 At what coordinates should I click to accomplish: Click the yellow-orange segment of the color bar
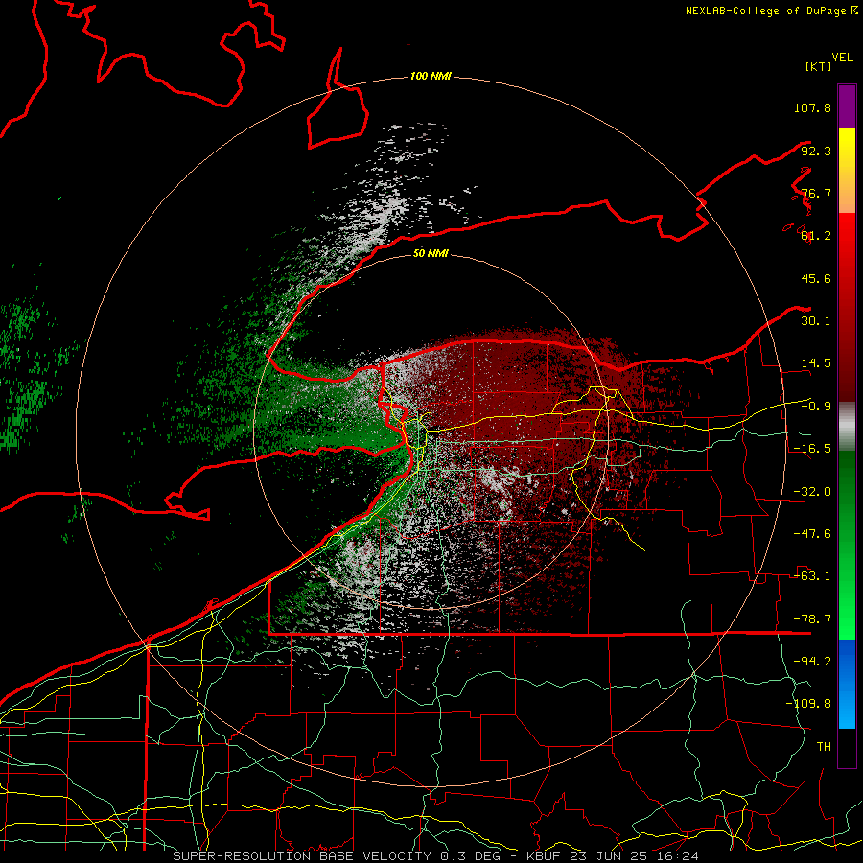[847, 171]
